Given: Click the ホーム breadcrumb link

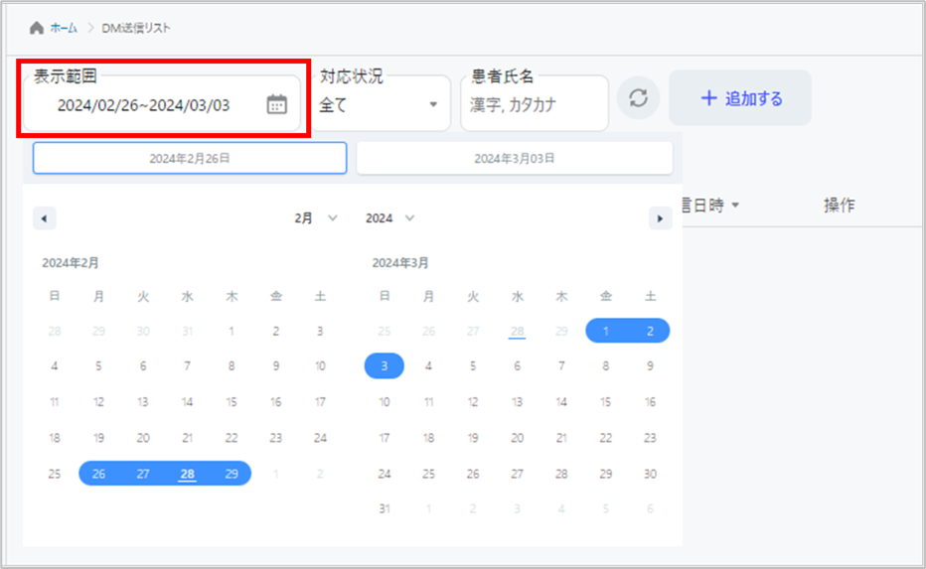Looking at the screenshot, I should click(65, 28).
